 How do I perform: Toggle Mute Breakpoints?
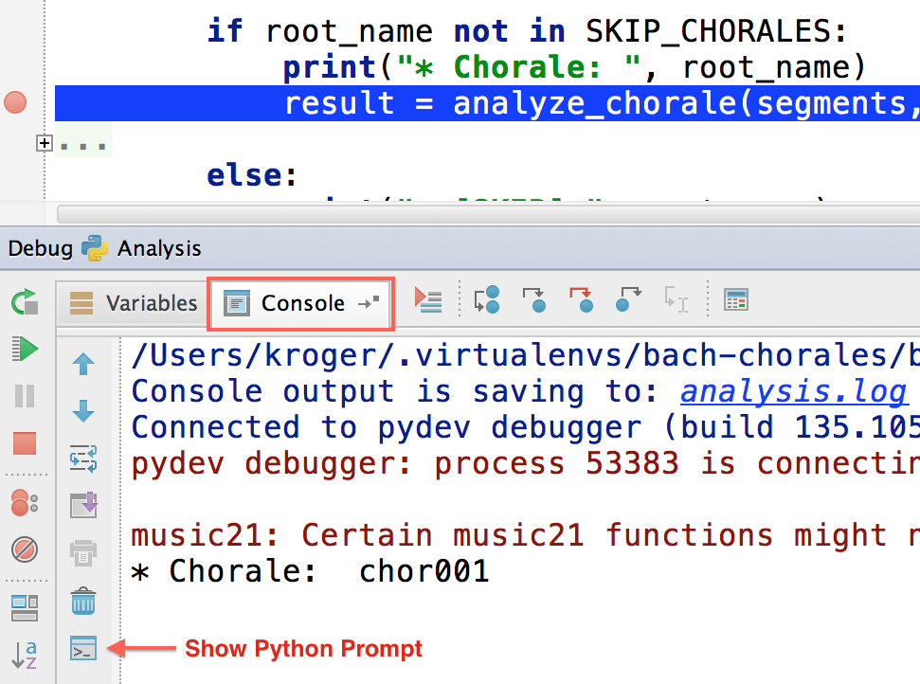(25, 549)
